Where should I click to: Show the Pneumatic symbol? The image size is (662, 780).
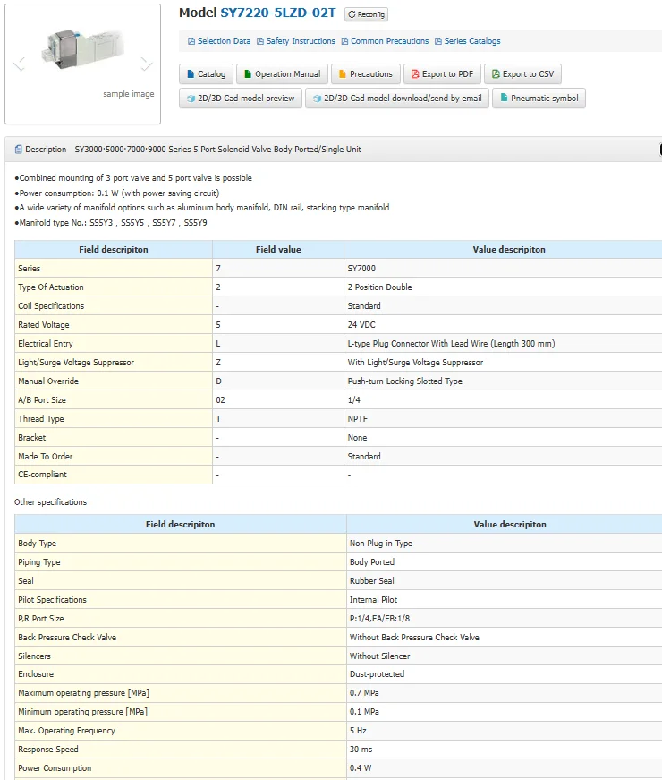click(539, 99)
